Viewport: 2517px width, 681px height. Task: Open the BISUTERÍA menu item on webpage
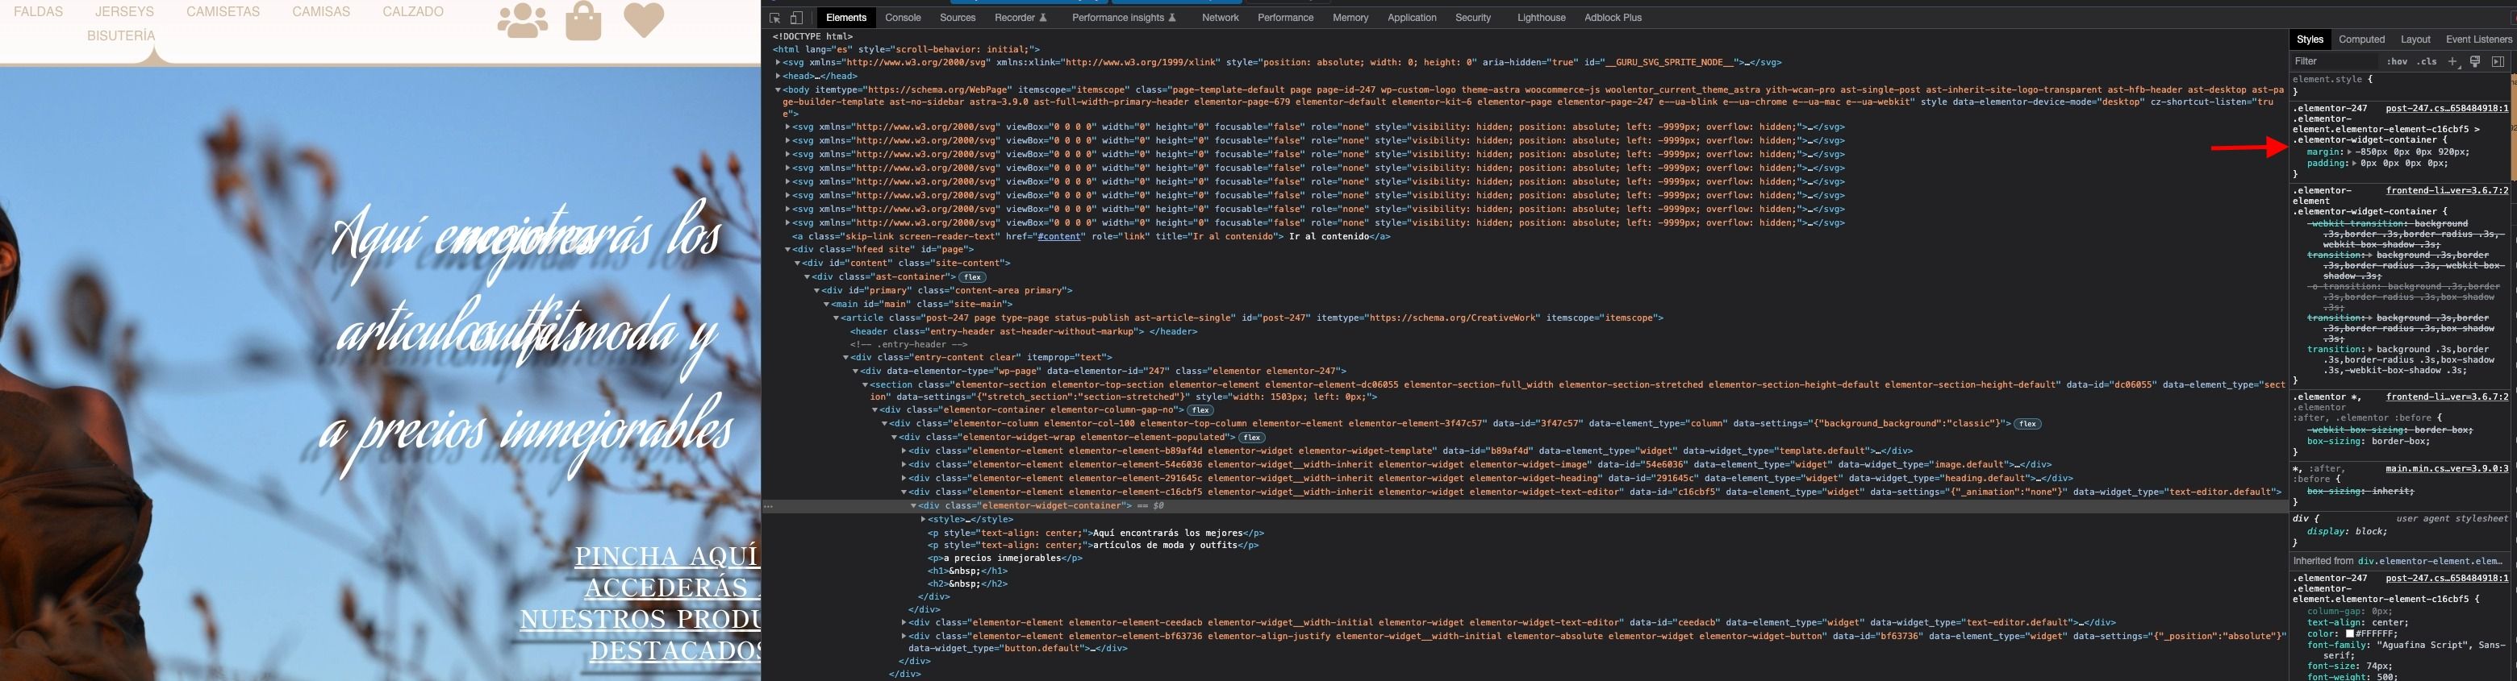click(x=121, y=35)
